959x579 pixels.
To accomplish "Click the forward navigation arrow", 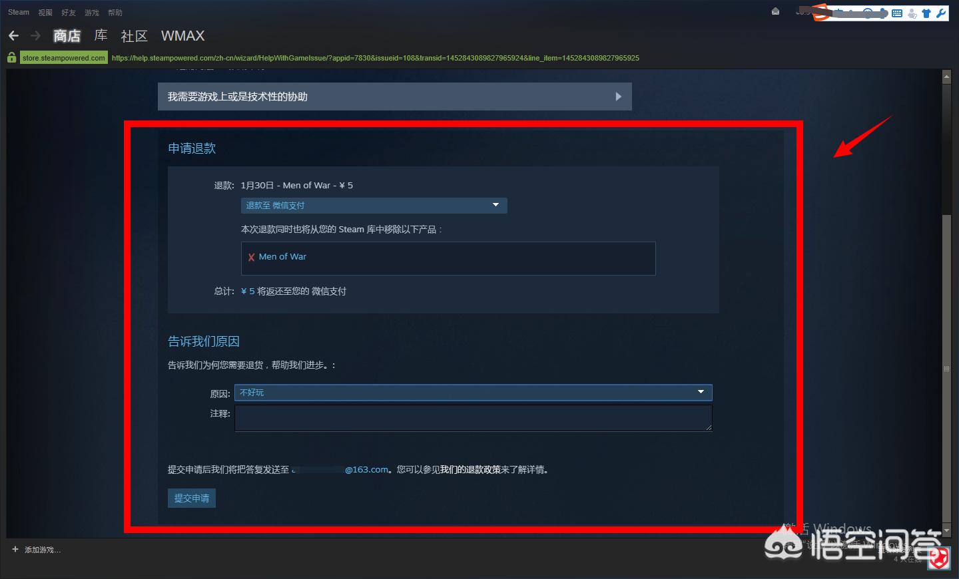I will [x=36, y=35].
